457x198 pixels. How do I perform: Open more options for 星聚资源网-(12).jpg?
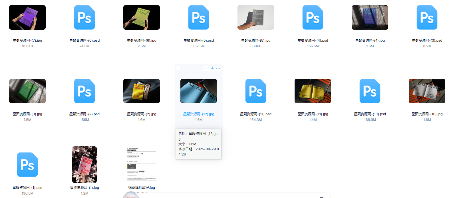[218, 68]
